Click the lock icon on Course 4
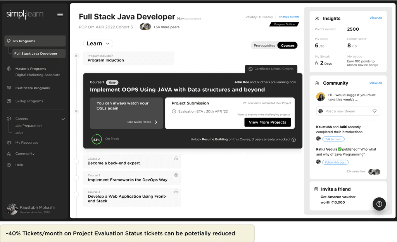397x242 pixels. 176,191
